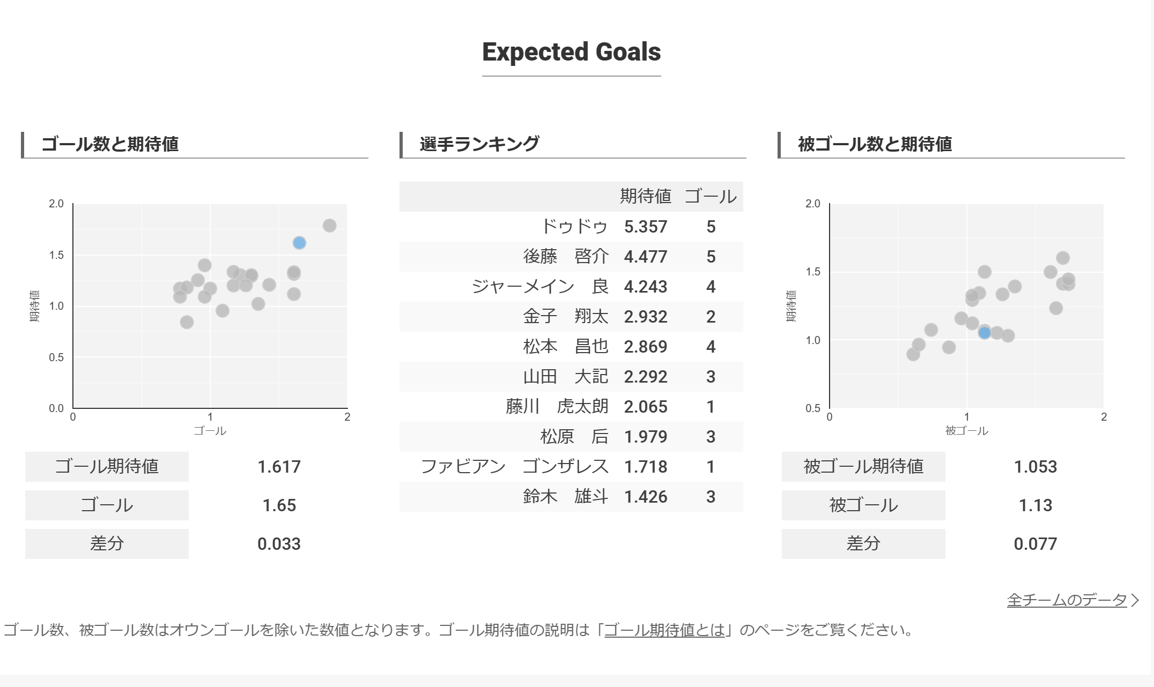Select the 後藤 啓介 ranking row
The image size is (1154, 687).
click(x=571, y=257)
